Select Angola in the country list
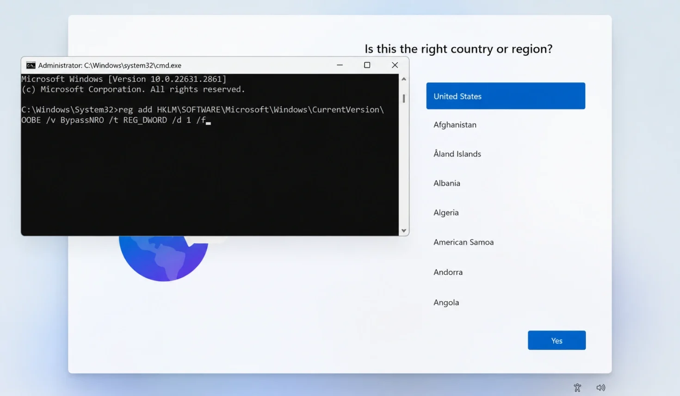The image size is (680, 396). click(x=506, y=302)
